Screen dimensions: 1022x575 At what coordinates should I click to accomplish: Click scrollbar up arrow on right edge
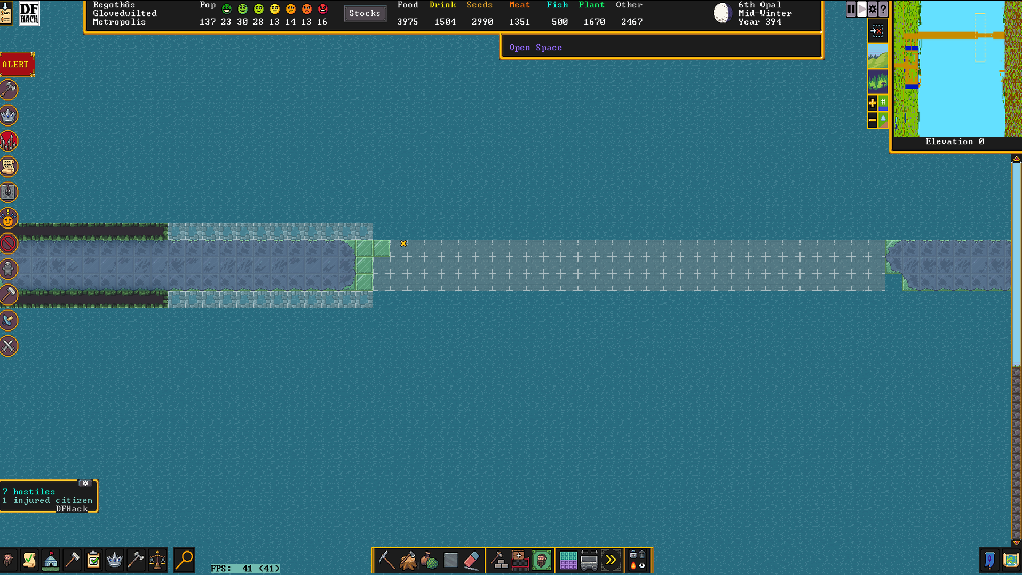pos(1016,159)
